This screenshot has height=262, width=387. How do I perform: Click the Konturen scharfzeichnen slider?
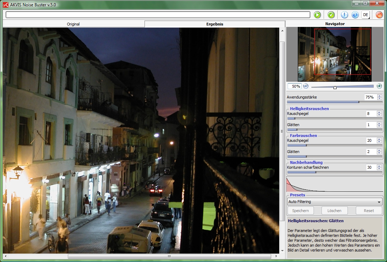[x=334, y=172]
